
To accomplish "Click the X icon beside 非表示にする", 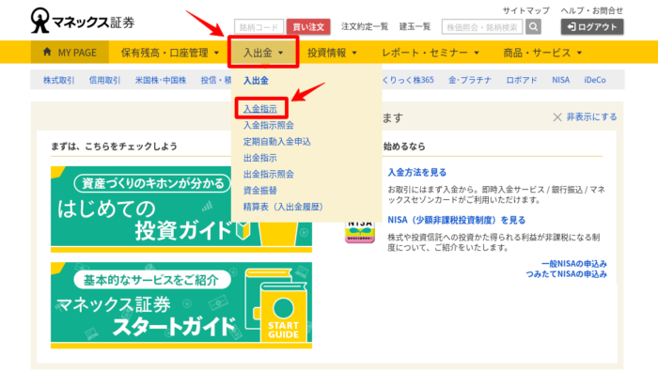I will [556, 117].
